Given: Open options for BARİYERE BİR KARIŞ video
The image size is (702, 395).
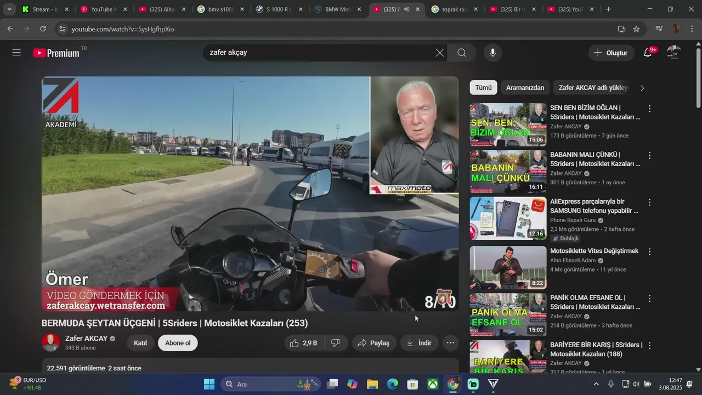Looking at the screenshot, I should [x=649, y=346].
